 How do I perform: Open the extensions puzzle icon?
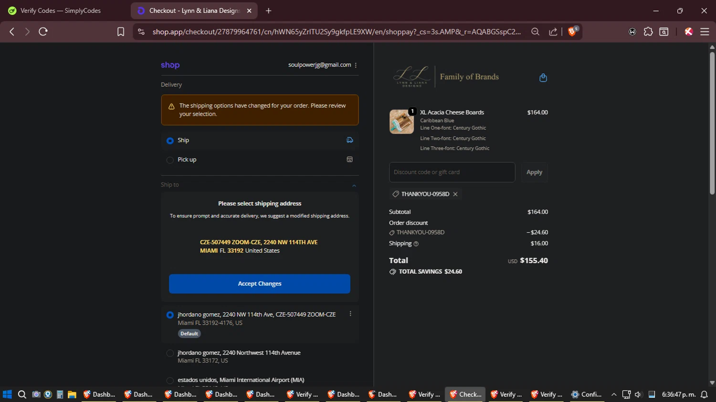[648, 31]
